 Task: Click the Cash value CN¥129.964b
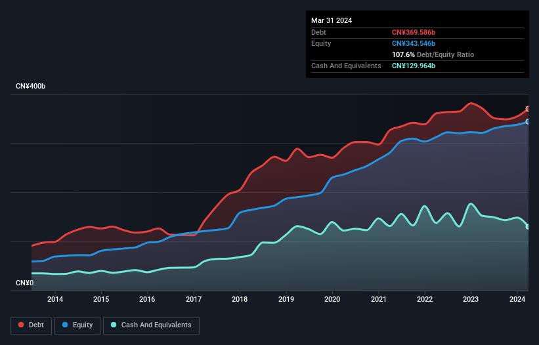[414, 66]
